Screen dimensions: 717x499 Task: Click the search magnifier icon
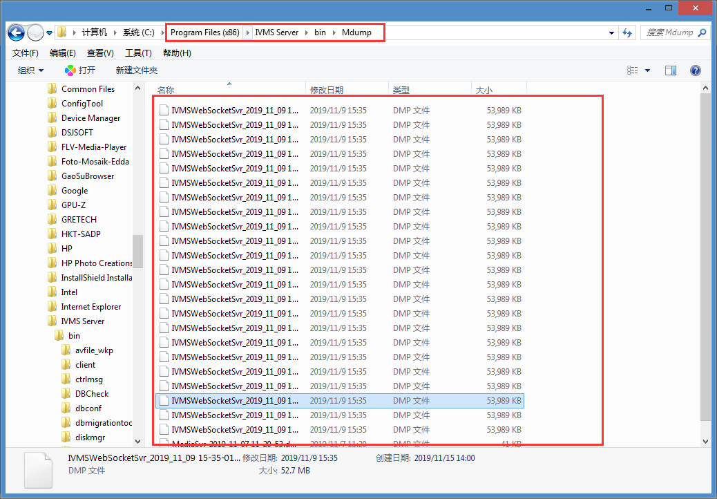pyautogui.click(x=702, y=32)
